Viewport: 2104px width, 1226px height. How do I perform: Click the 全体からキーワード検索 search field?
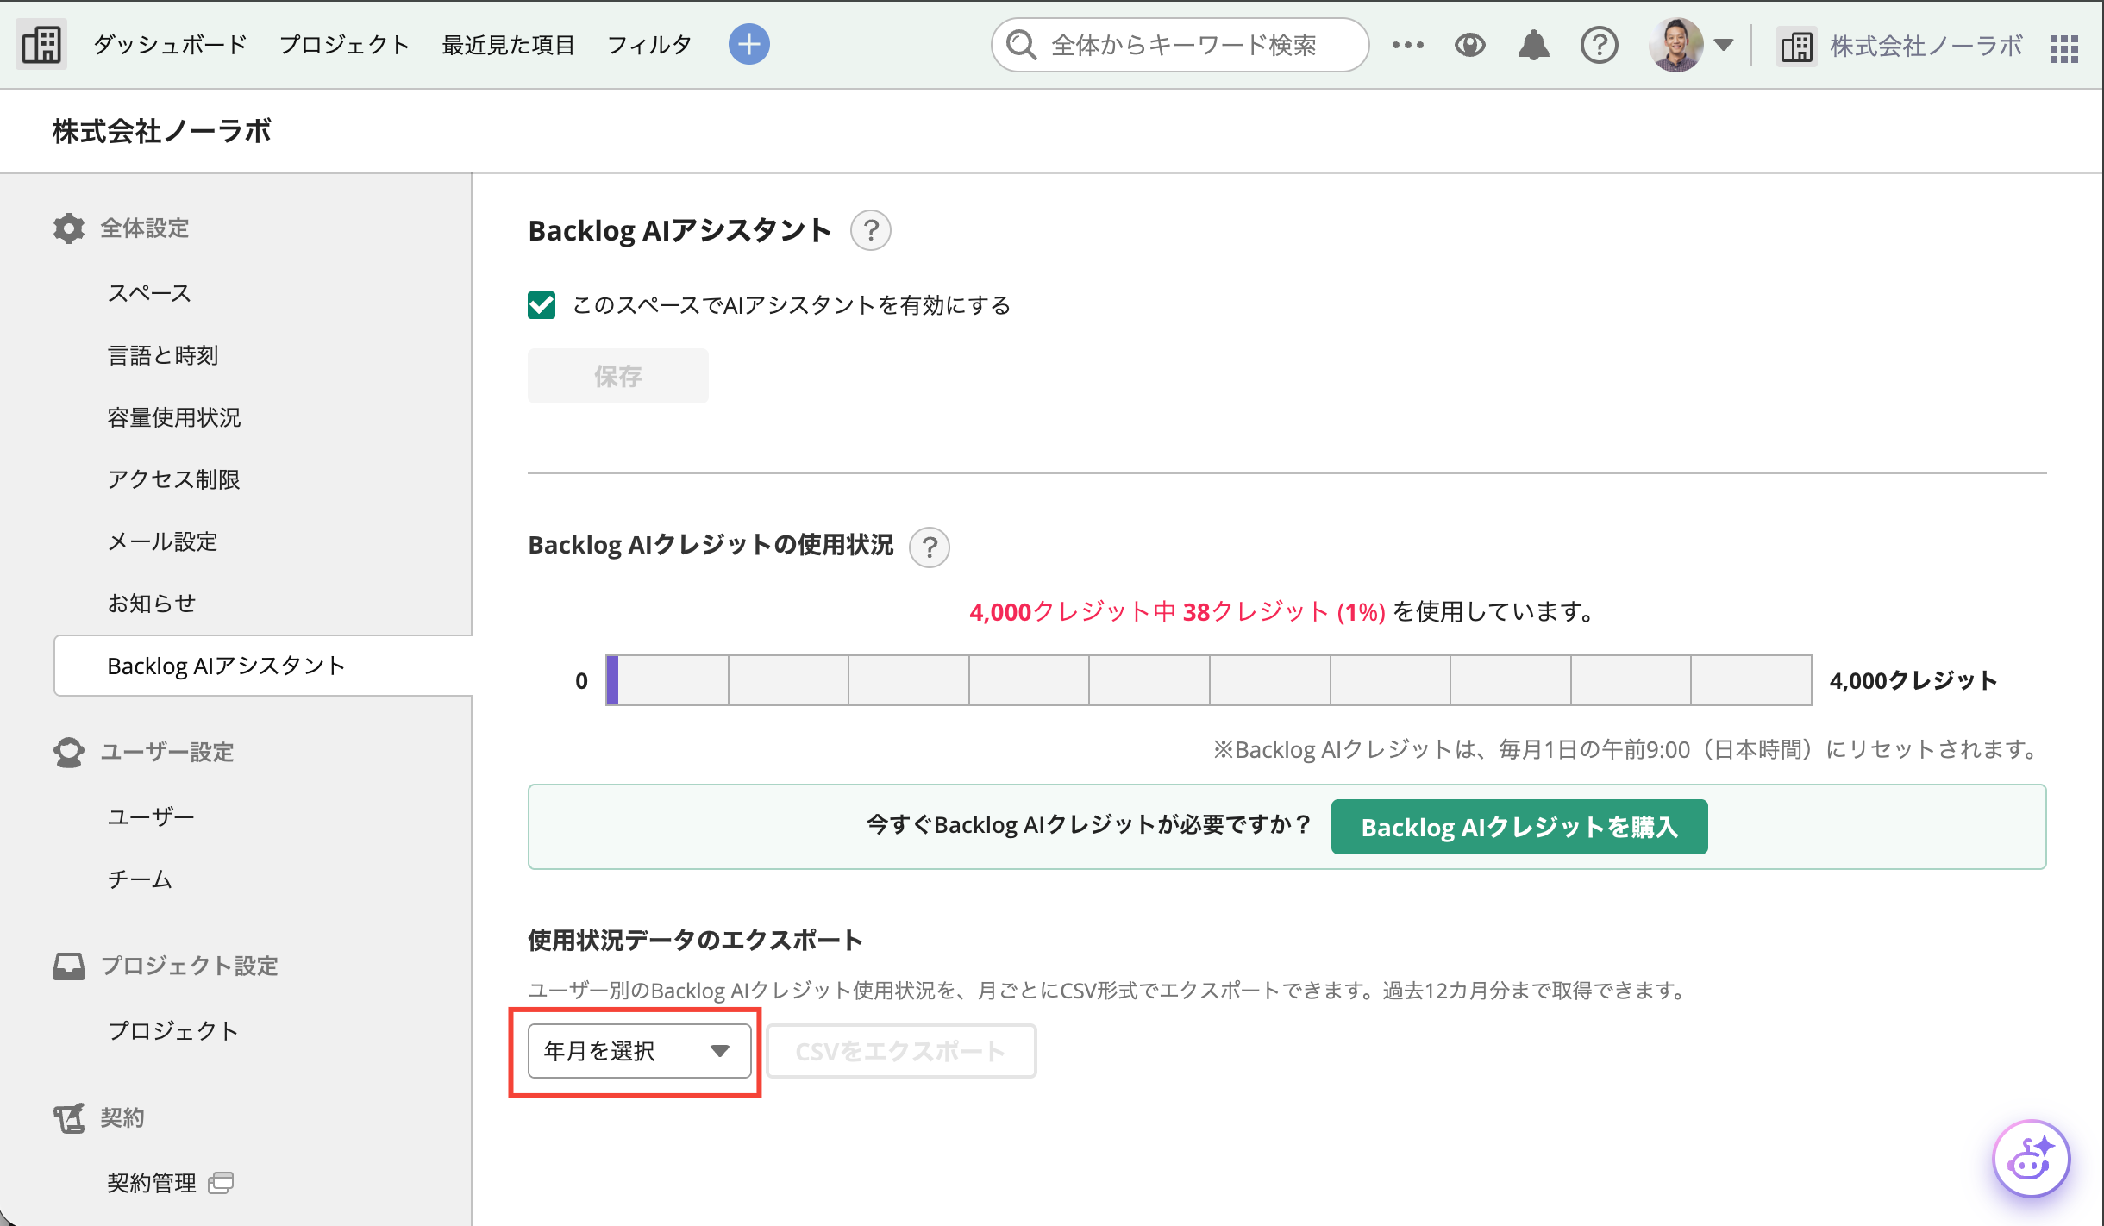pos(1180,45)
